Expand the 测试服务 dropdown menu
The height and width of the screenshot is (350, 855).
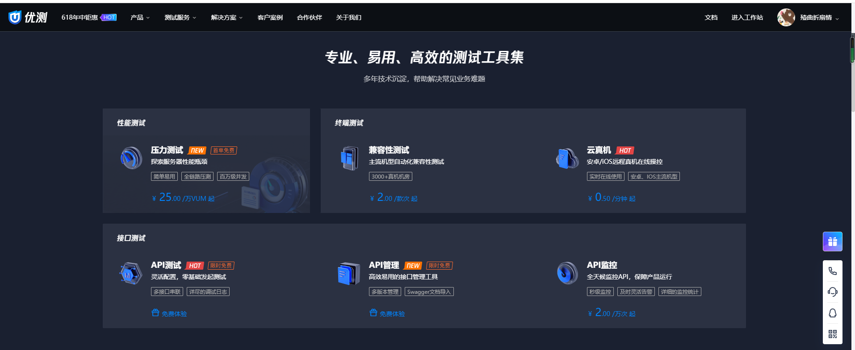(180, 17)
